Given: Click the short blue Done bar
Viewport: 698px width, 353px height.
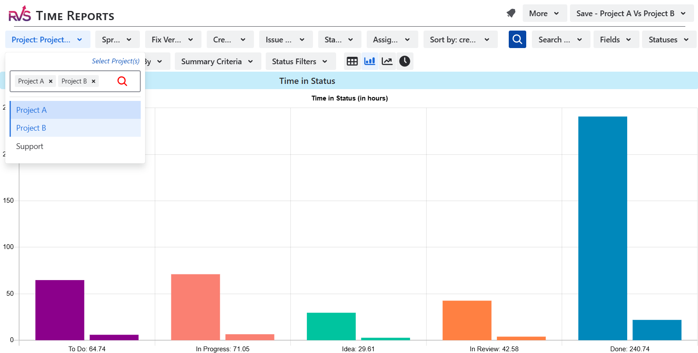Looking at the screenshot, I should point(657,330).
